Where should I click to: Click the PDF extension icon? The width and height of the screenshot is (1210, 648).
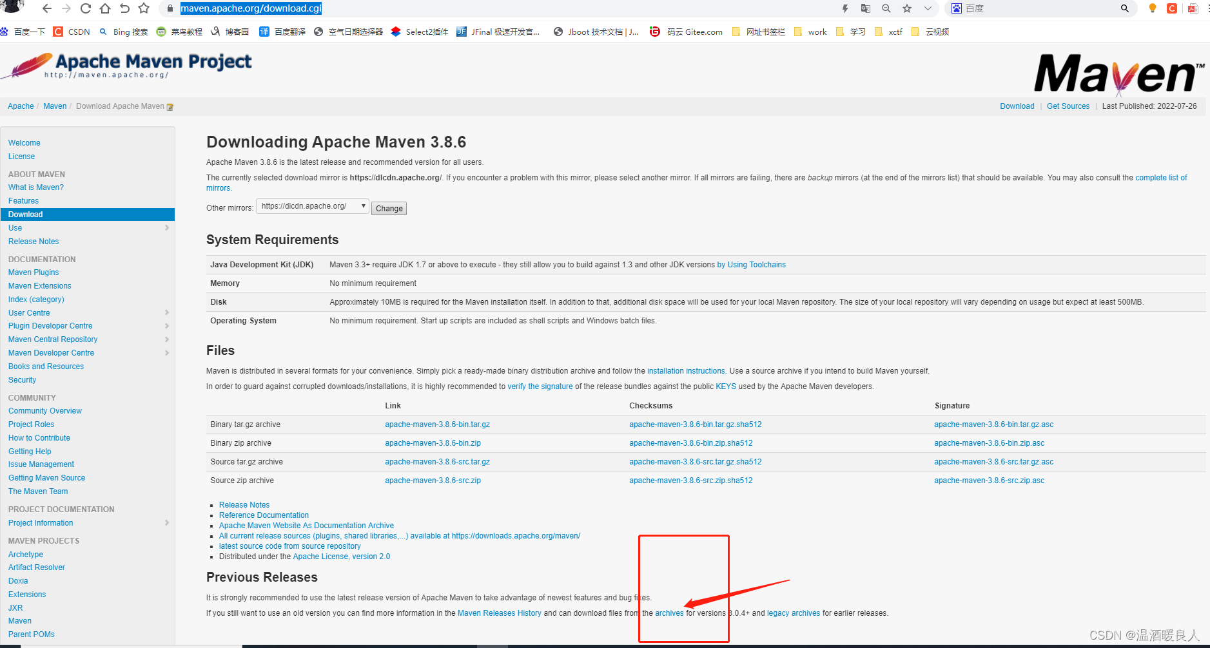point(1193,8)
